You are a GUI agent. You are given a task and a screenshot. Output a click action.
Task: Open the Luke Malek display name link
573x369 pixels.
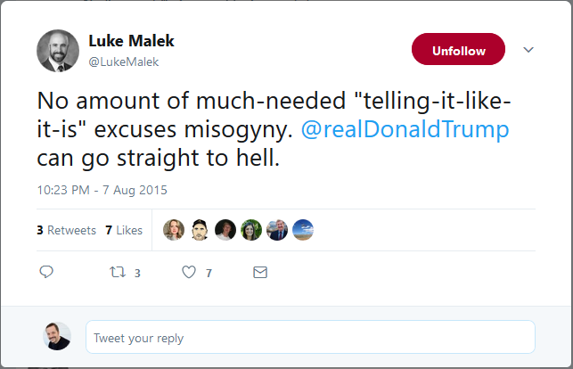(132, 41)
